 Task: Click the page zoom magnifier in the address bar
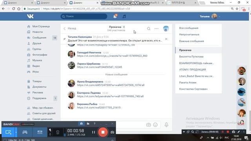(x=232, y=9)
